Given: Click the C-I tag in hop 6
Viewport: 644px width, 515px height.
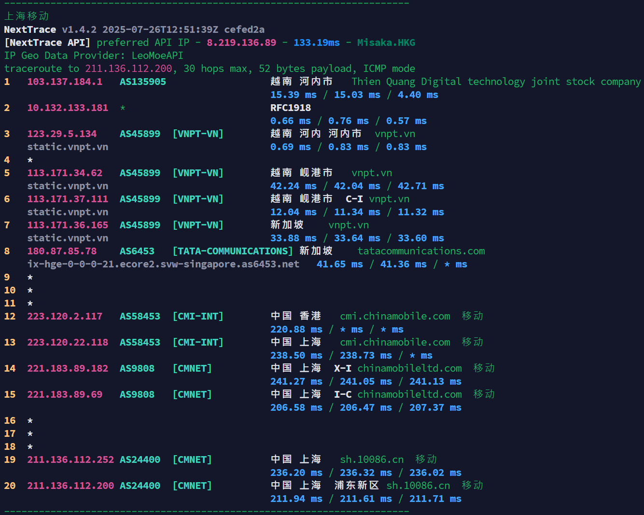Looking at the screenshot, I should tap(354, 199).
